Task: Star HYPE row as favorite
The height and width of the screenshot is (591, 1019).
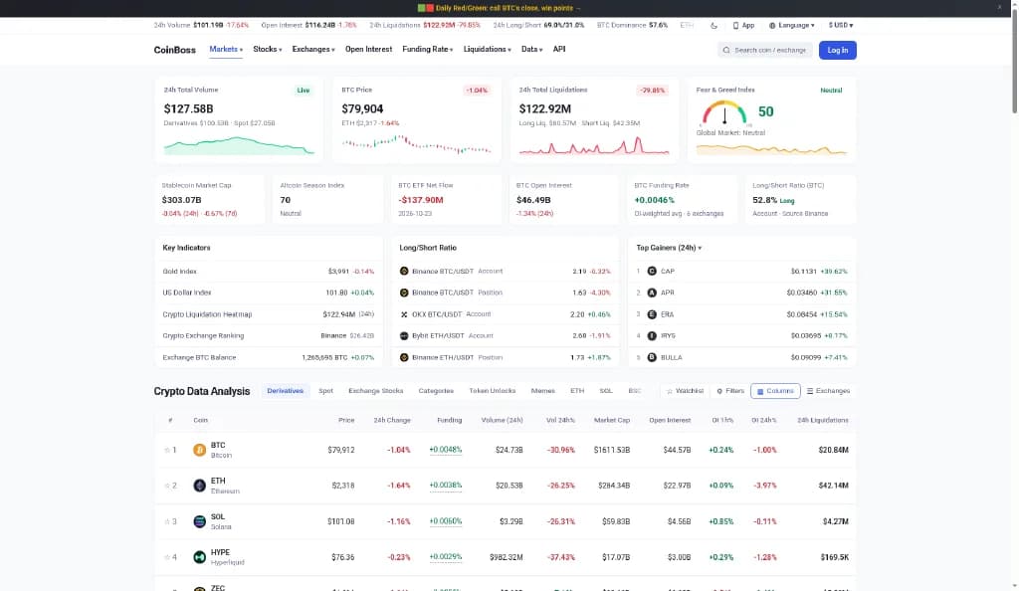Action: 167,557
